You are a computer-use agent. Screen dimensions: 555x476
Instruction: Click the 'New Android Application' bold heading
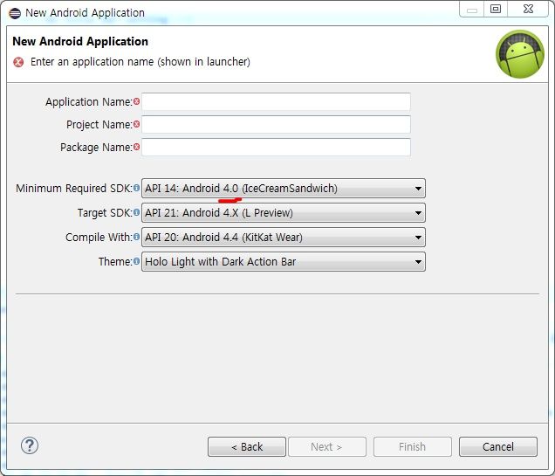click(80, 41)
